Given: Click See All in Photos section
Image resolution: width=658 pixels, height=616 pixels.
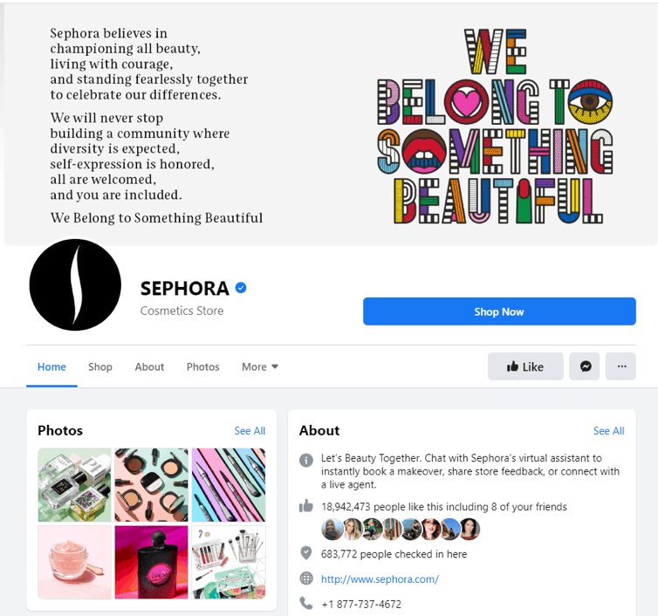Looking at the screenshot, I should pos(250,430).
